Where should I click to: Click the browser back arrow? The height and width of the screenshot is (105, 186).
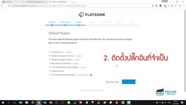2,6
